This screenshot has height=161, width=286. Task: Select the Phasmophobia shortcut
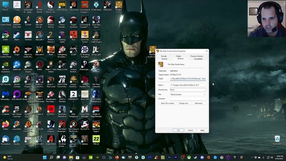85,66
